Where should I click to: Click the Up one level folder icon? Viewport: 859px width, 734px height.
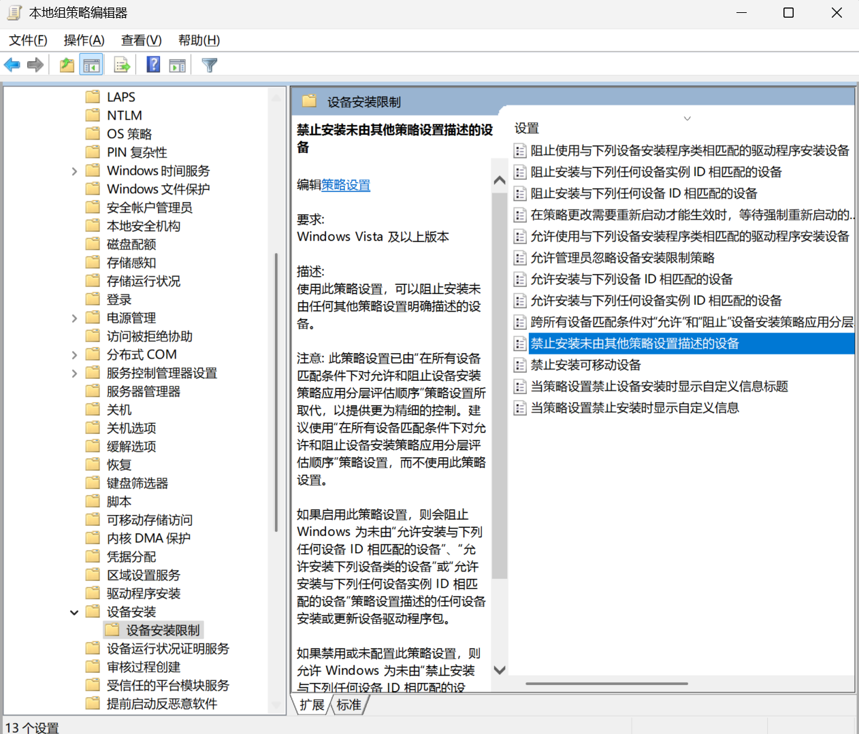[67, 65]
